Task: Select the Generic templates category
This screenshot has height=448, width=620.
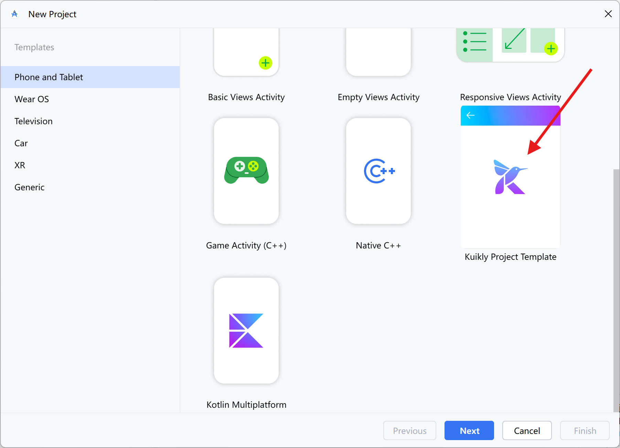Action: point(90,187)
